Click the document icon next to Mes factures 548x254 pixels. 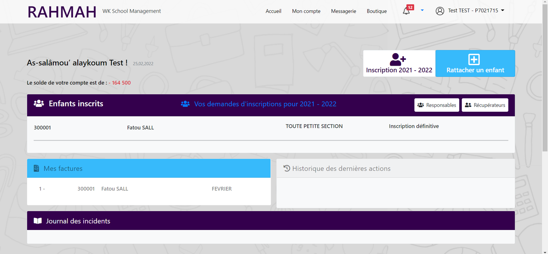coord(36,168)
